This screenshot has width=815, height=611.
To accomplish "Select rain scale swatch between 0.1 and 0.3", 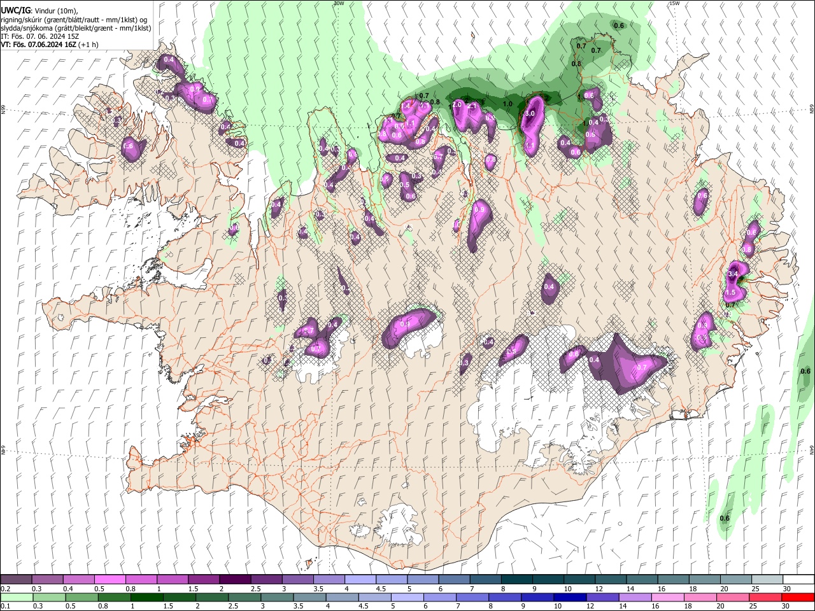I will point(17,597).
